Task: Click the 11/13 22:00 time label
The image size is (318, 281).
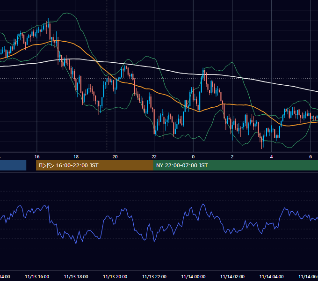Action: tap(154, 276)
